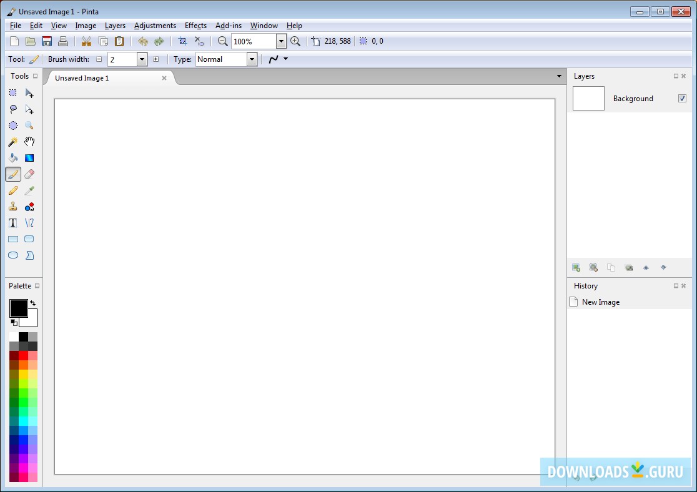This screenshot has width=697, height=492.
Task: Open the document tabs list dropdown arrow
Action: pos(559,76)
